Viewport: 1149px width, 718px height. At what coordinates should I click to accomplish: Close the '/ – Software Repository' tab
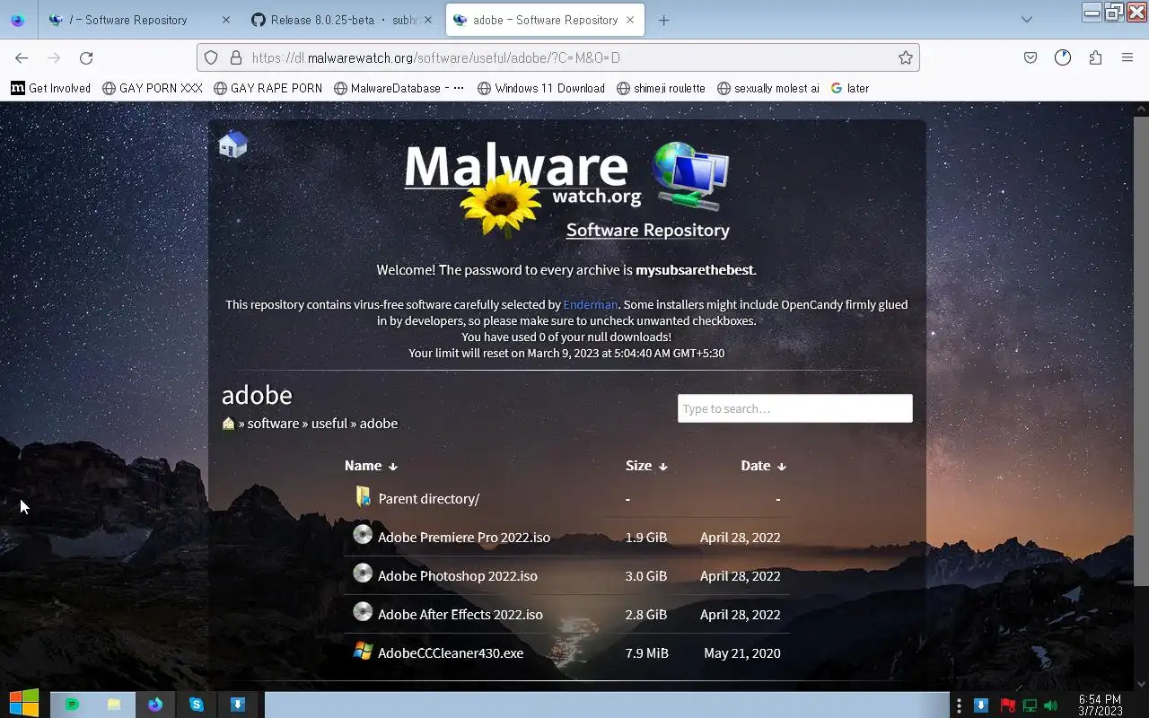225,20
